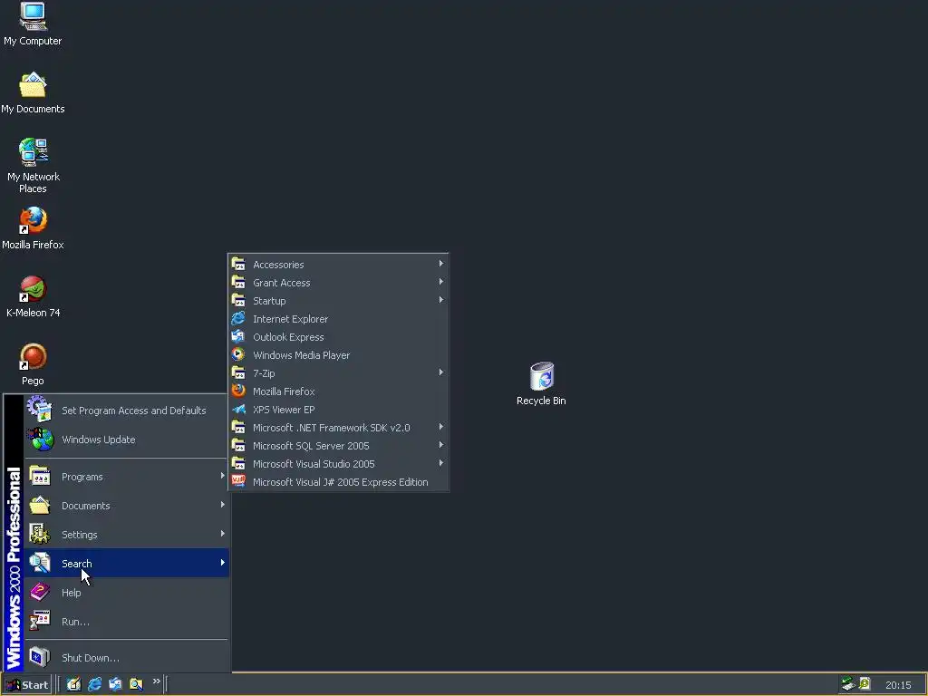
Task: Expand the Quick Launch overflow chevron
Action: point(156,681)
